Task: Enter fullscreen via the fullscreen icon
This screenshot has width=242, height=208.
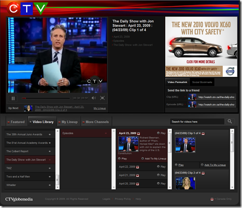Action: coord(103,98)
